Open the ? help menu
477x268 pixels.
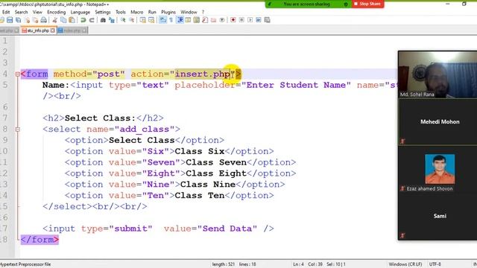203,12
